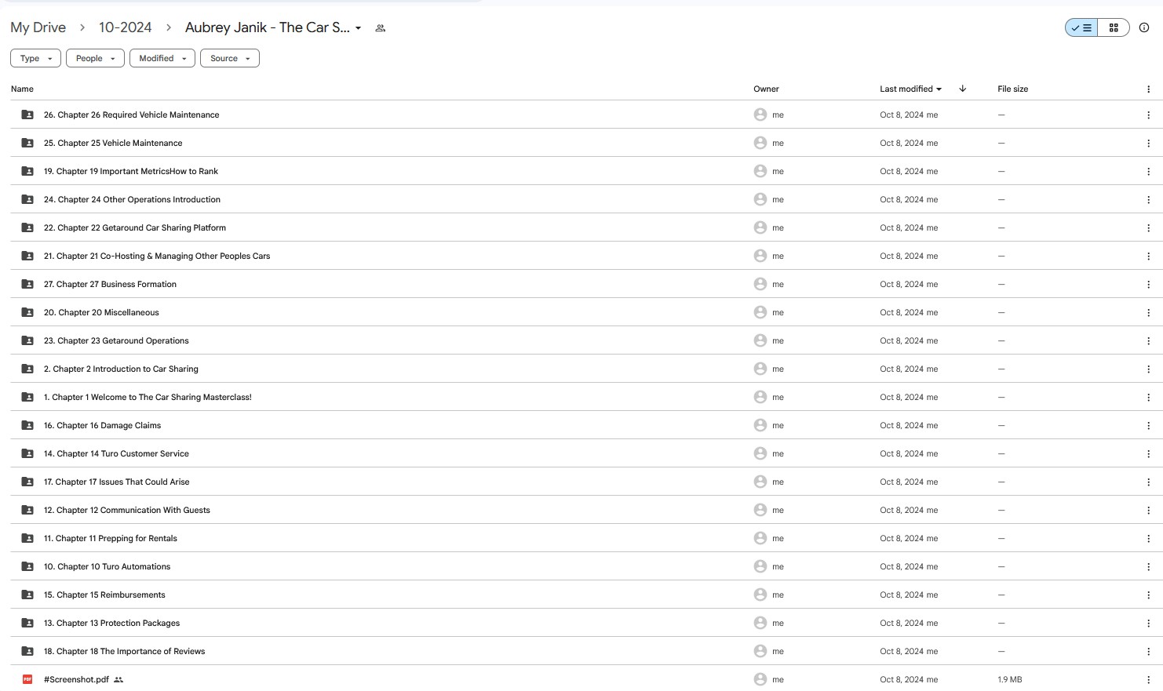Select 22. Chapter 22 Getaround Car Sharing Platform name
1163x691 pixels.
pos(135,227)
